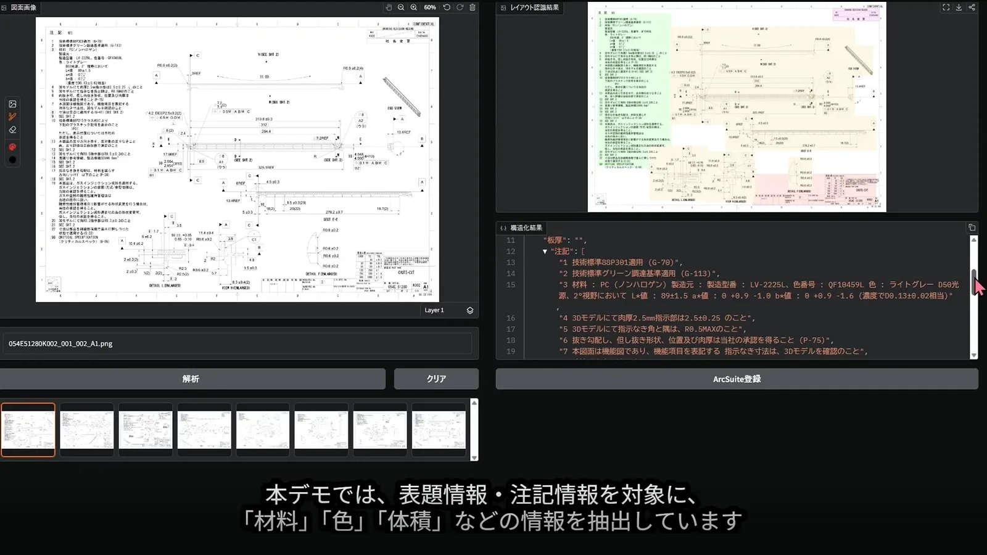This screenshot has height=555, width=987.
Task: Open the Layer 1 layers dropdown
Action: (x=470, y=310)
